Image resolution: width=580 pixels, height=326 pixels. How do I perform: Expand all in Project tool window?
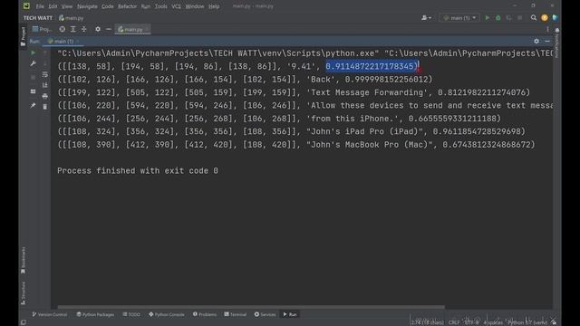point(72,29)
